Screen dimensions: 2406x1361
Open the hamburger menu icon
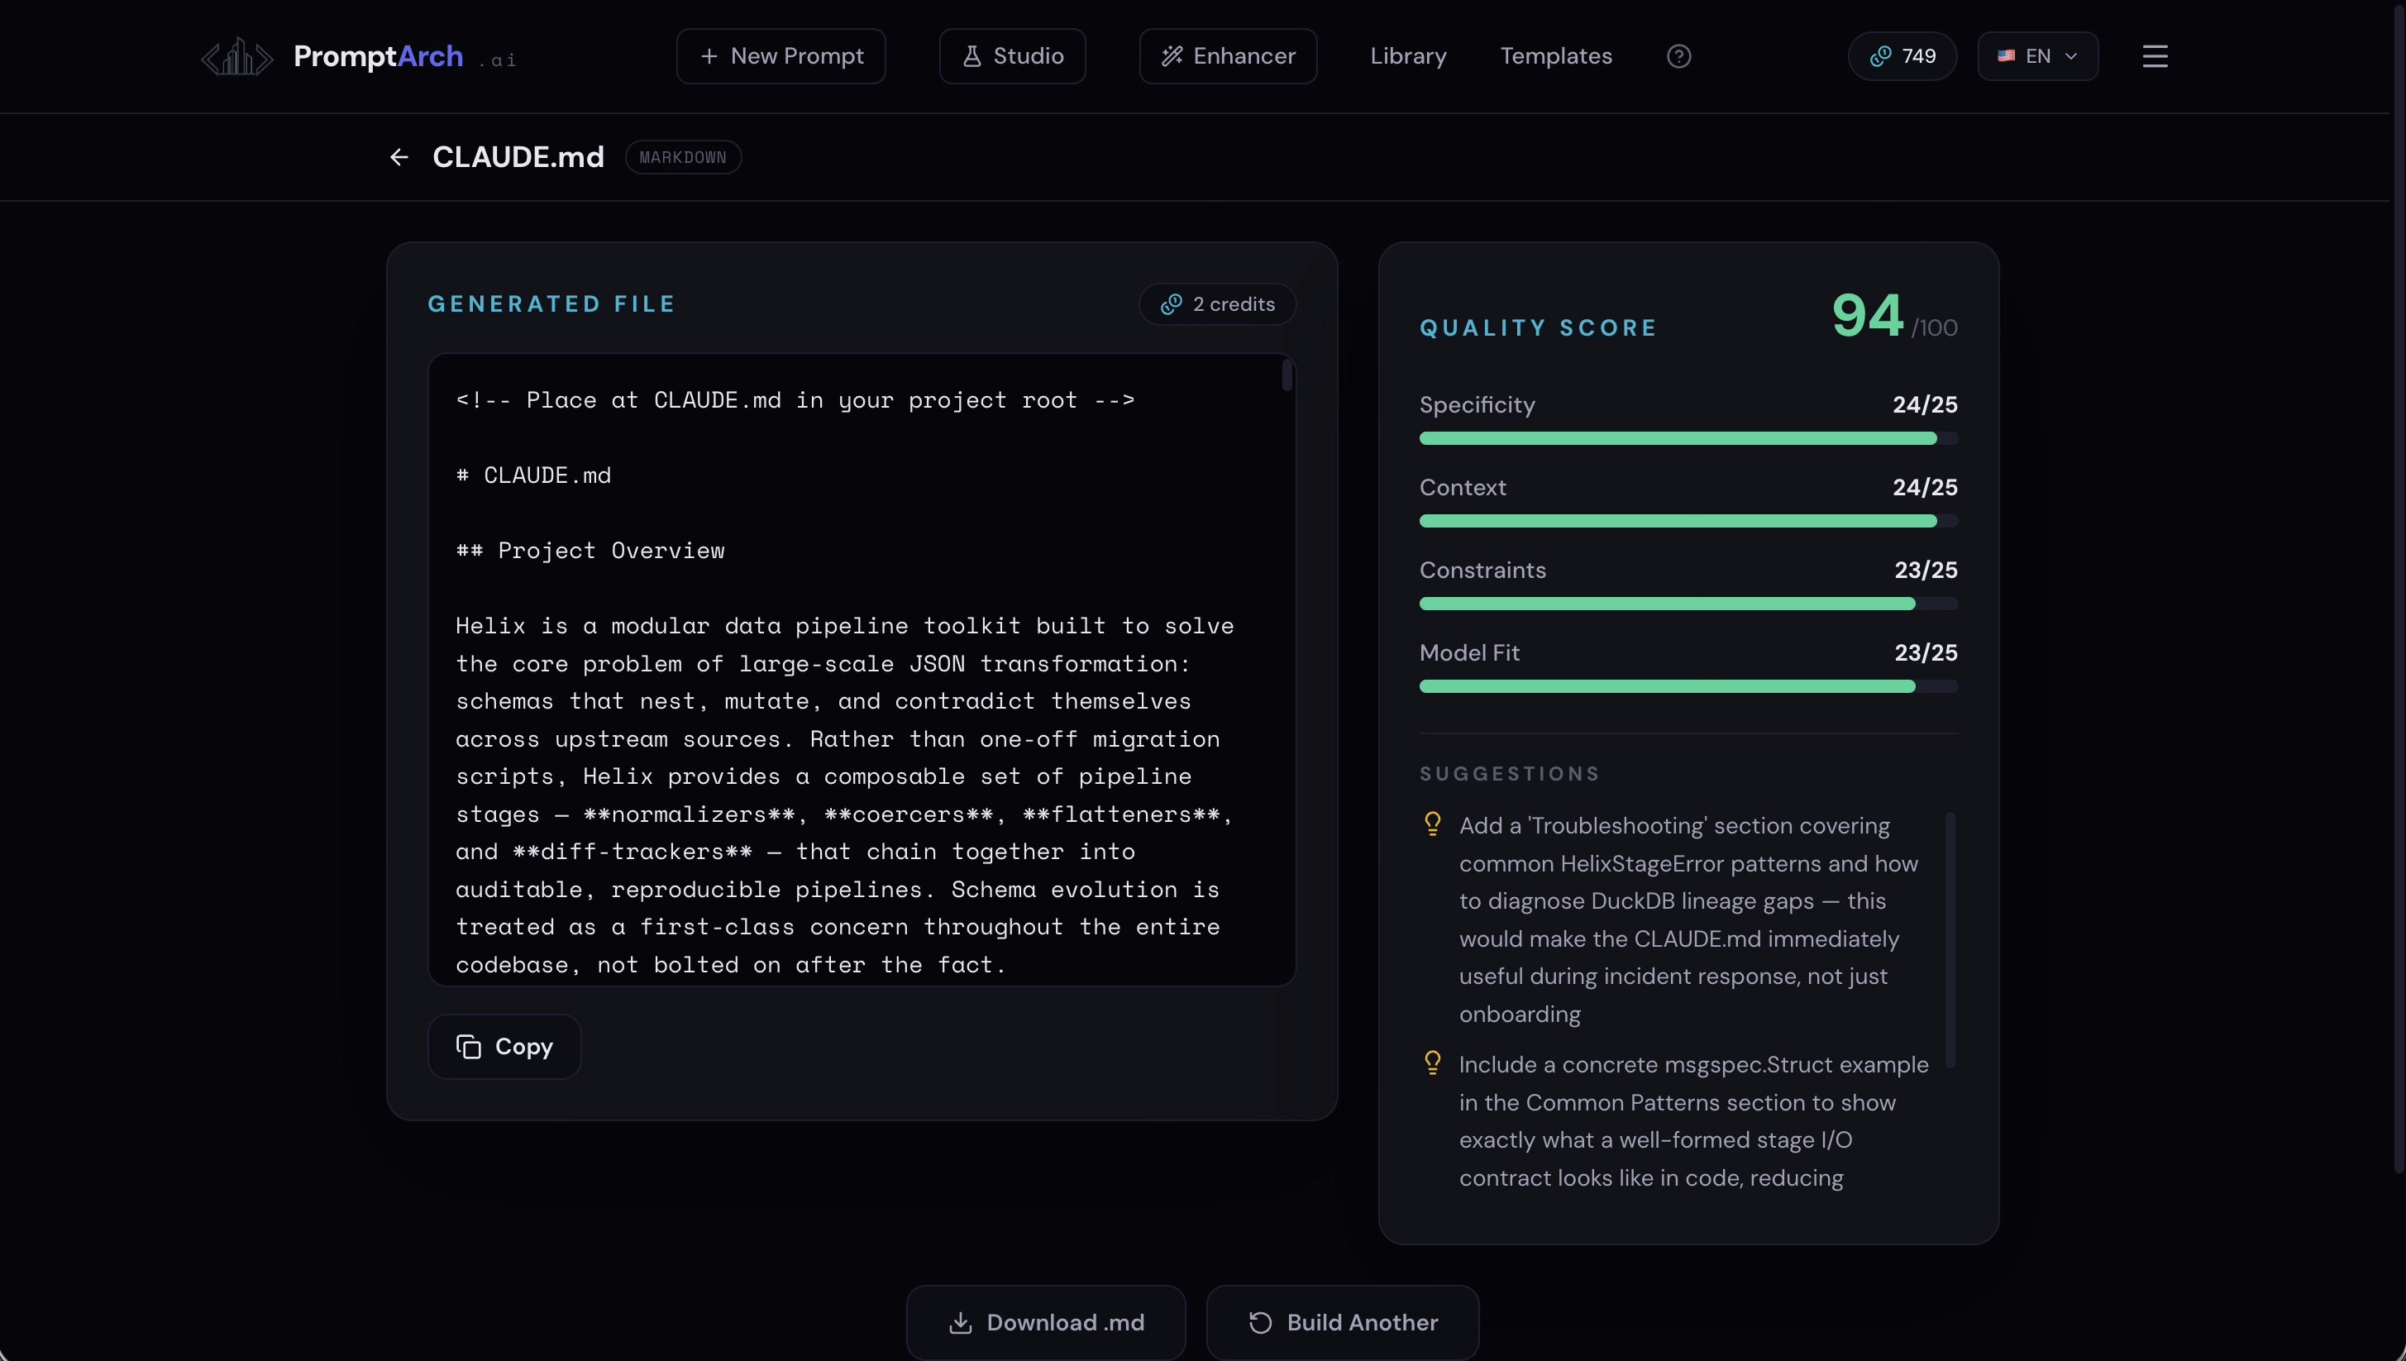[x=2155, y=56]
